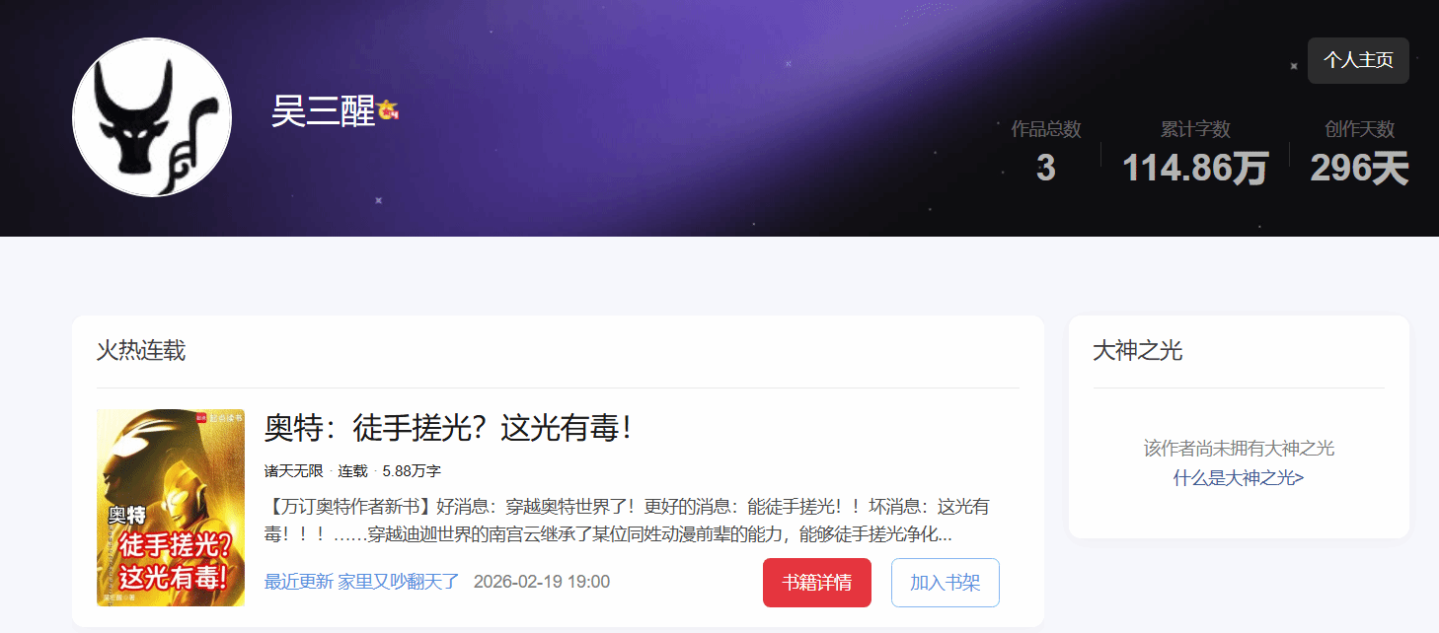Open the book cover thumbnail for 奥特
Image resolution: width=1439 pixels, height=633 pixels.
(x=171, y=508)
